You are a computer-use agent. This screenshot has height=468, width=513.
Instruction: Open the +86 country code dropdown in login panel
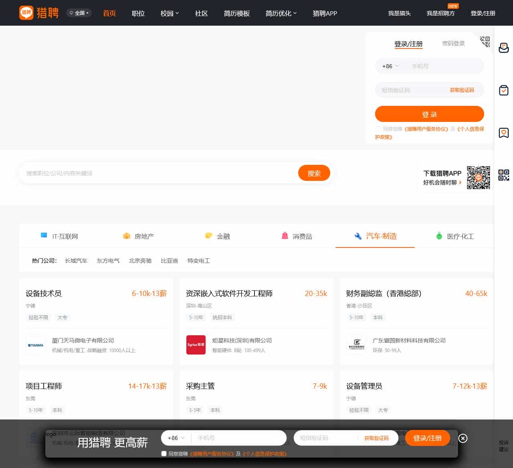click(x=390, y=66)
